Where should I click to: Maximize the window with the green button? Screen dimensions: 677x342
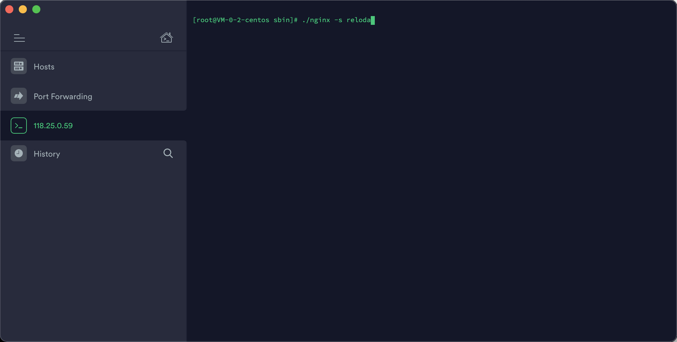pos(36,9)
